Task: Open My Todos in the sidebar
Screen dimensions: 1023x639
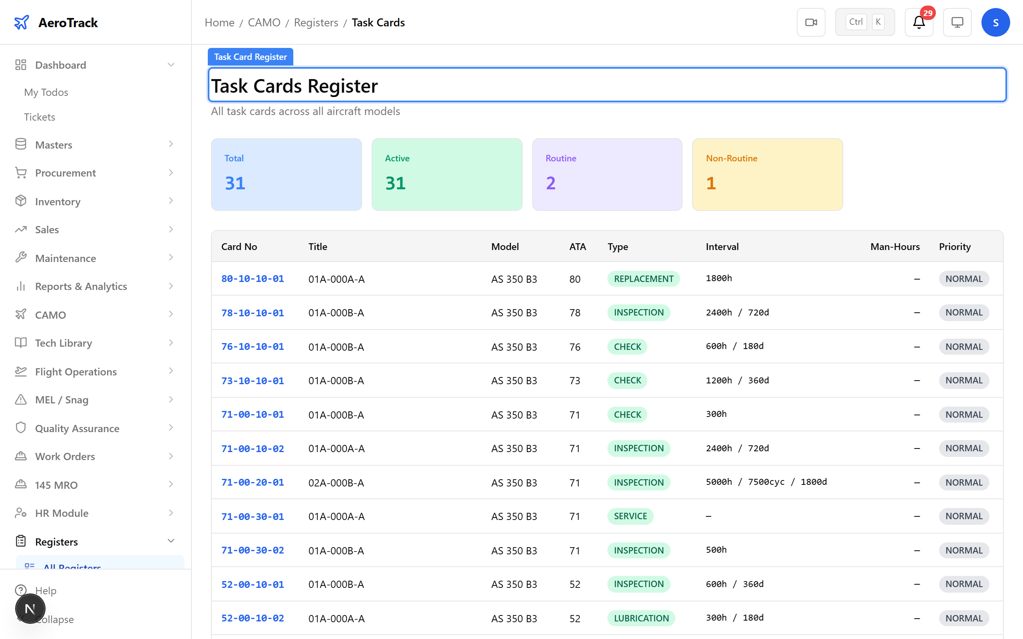Action: [46, 92]
